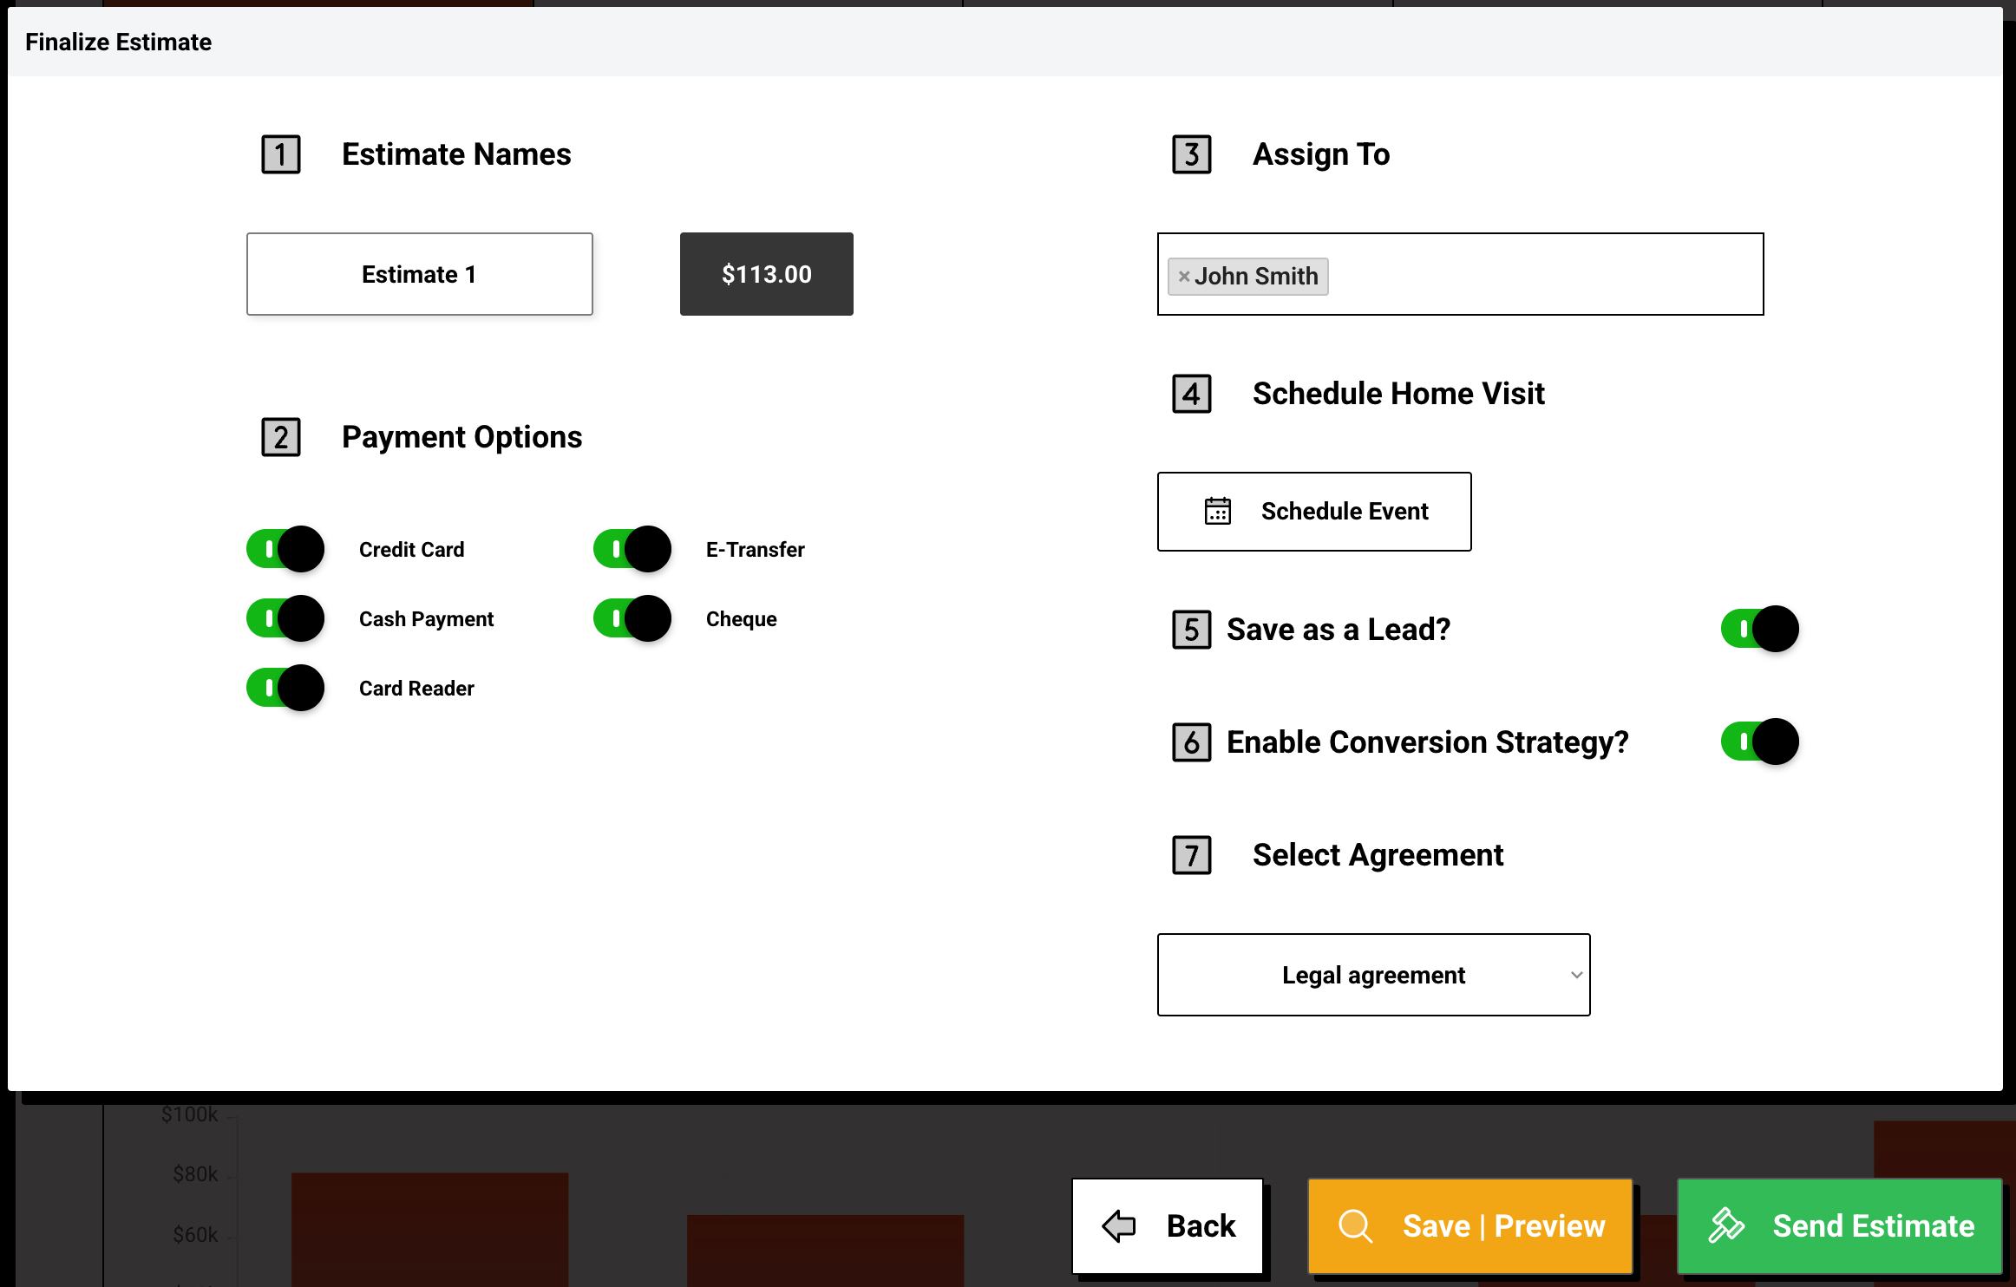Click the magnifier icon on Save | Preview
2016x1287 pixels.
click(1355, 1225)
